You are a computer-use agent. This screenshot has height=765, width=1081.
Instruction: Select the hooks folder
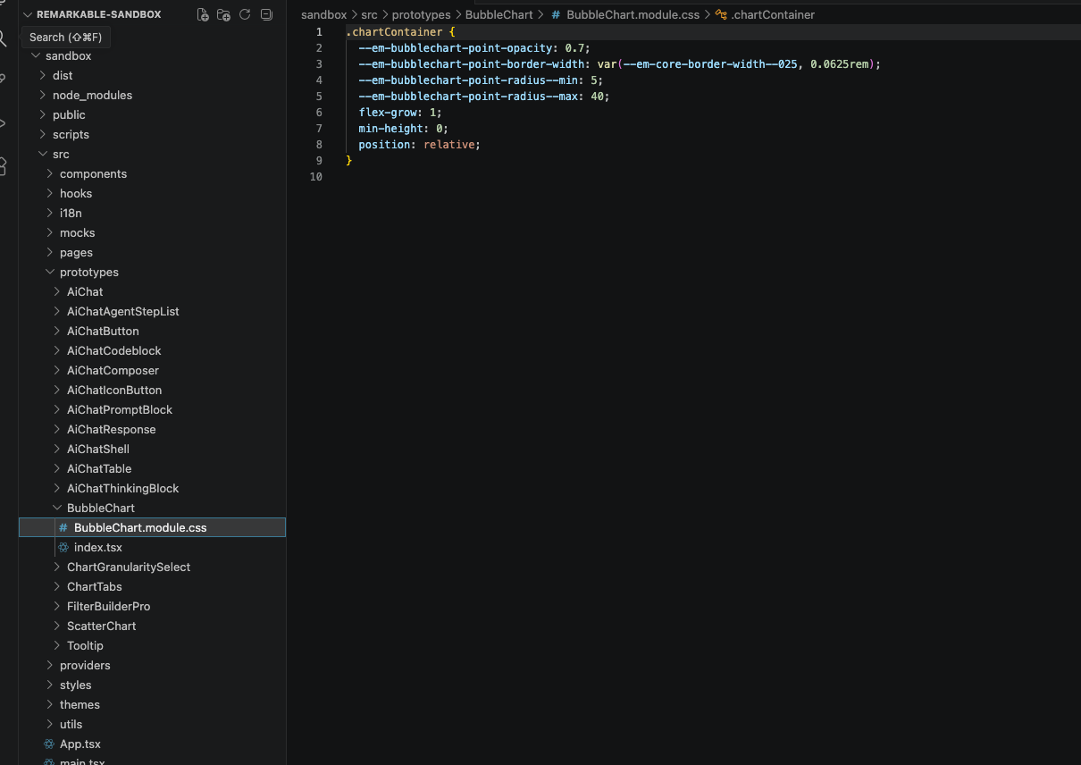pos(76,193)
